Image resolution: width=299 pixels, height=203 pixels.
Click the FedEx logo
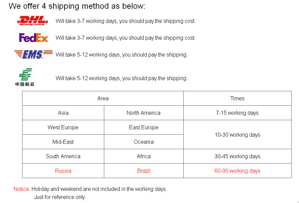(34, 38)
